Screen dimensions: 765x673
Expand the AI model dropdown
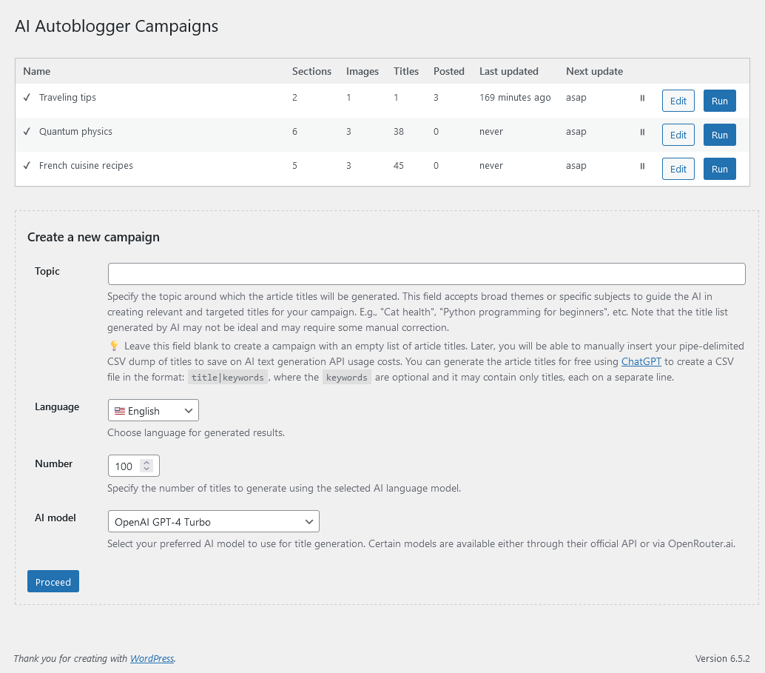pos(213,521)
